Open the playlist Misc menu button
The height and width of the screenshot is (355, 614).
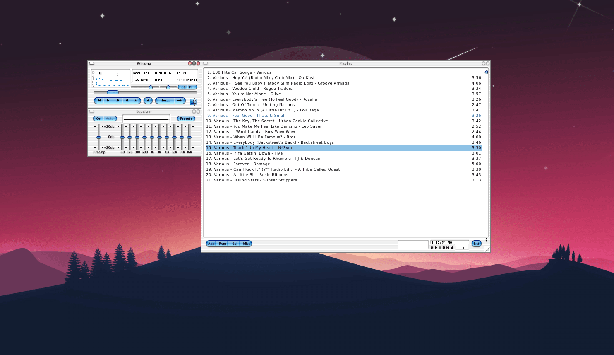tap(247, 244)
